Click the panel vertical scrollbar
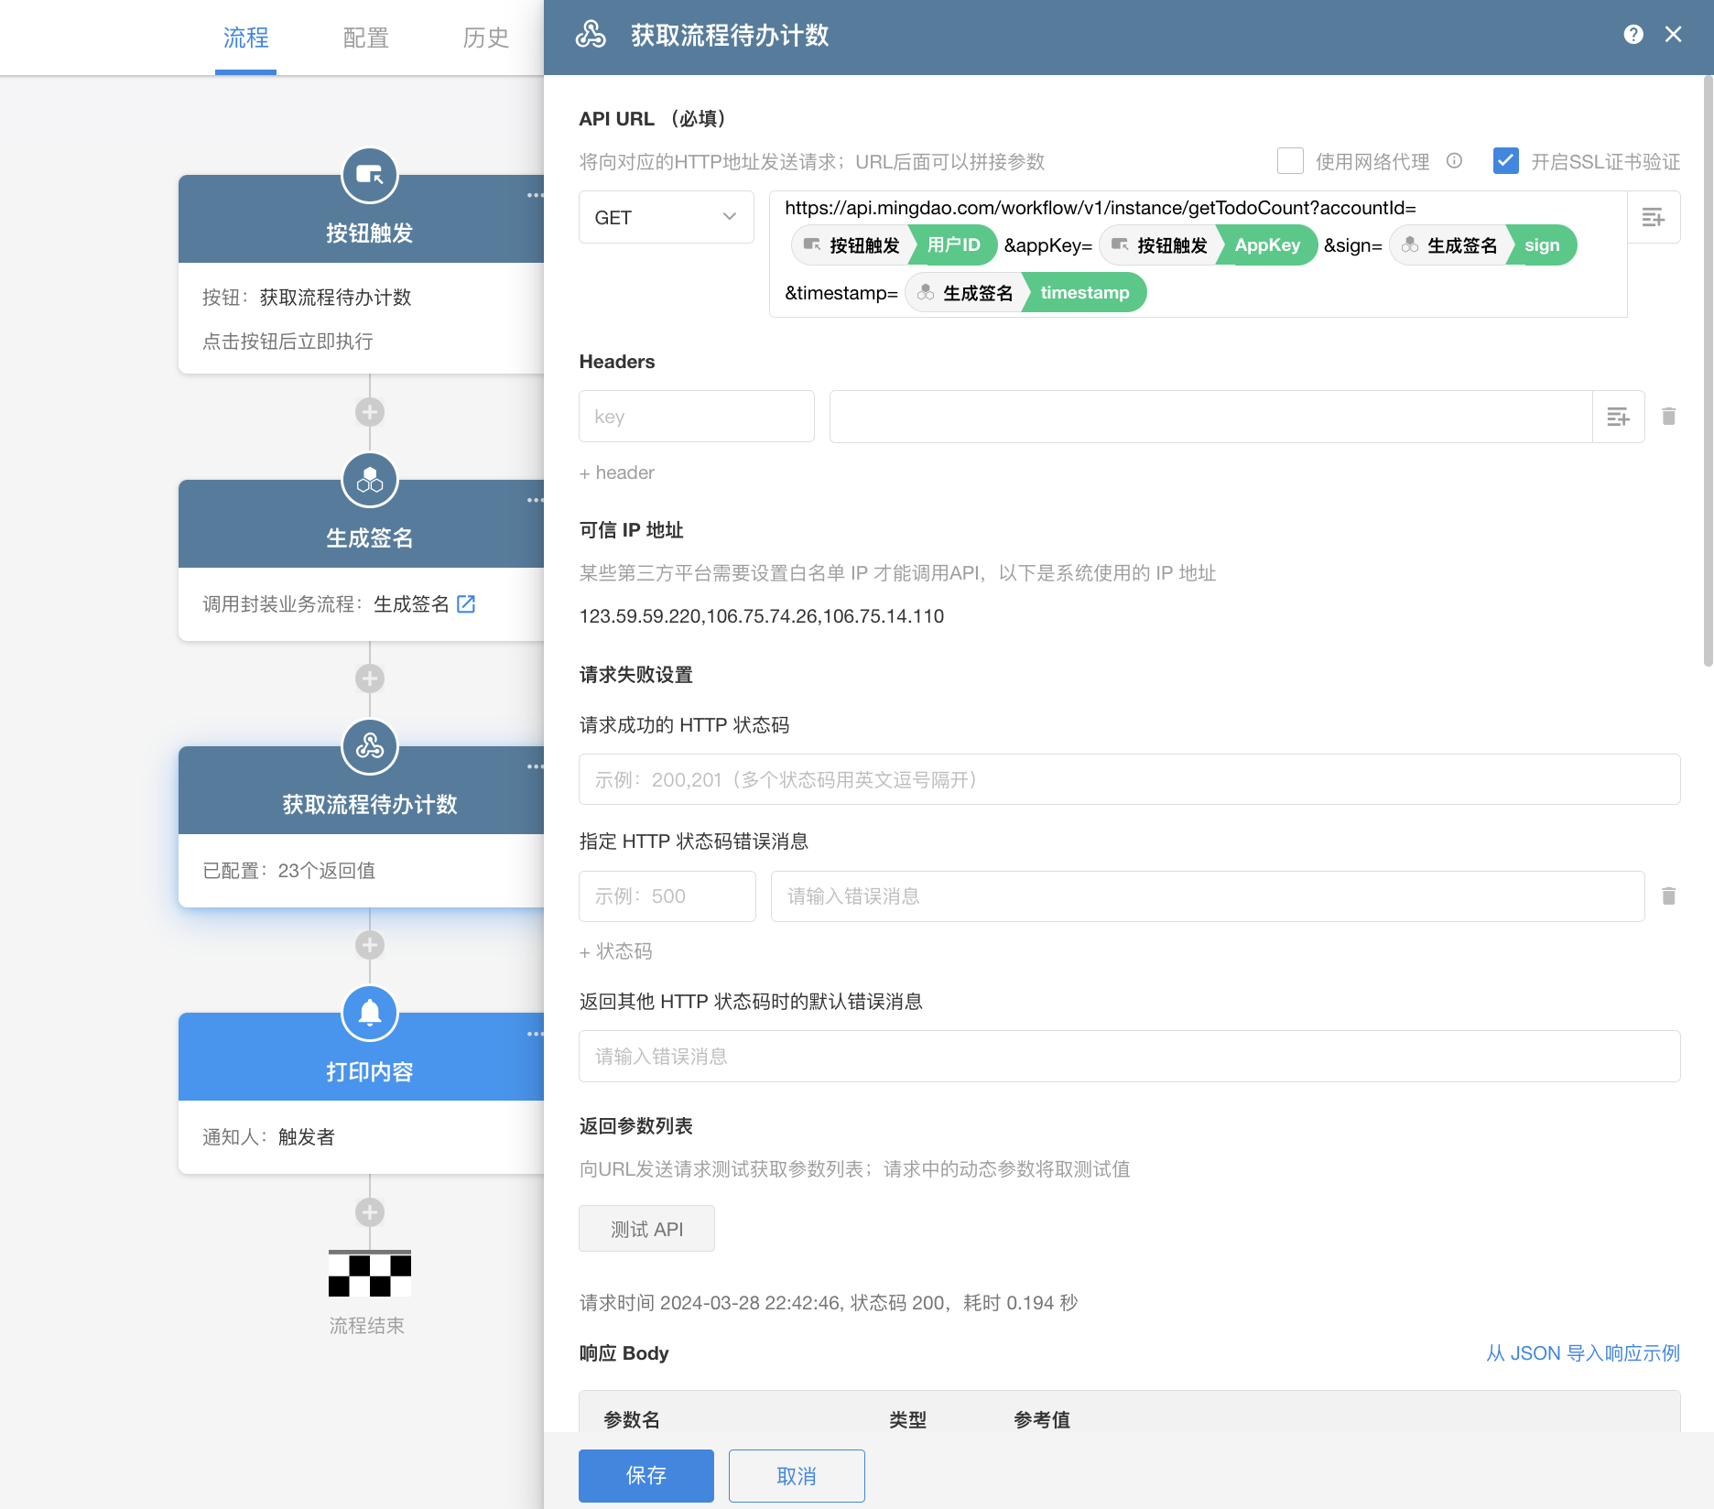 click(x=1709, y=371)
